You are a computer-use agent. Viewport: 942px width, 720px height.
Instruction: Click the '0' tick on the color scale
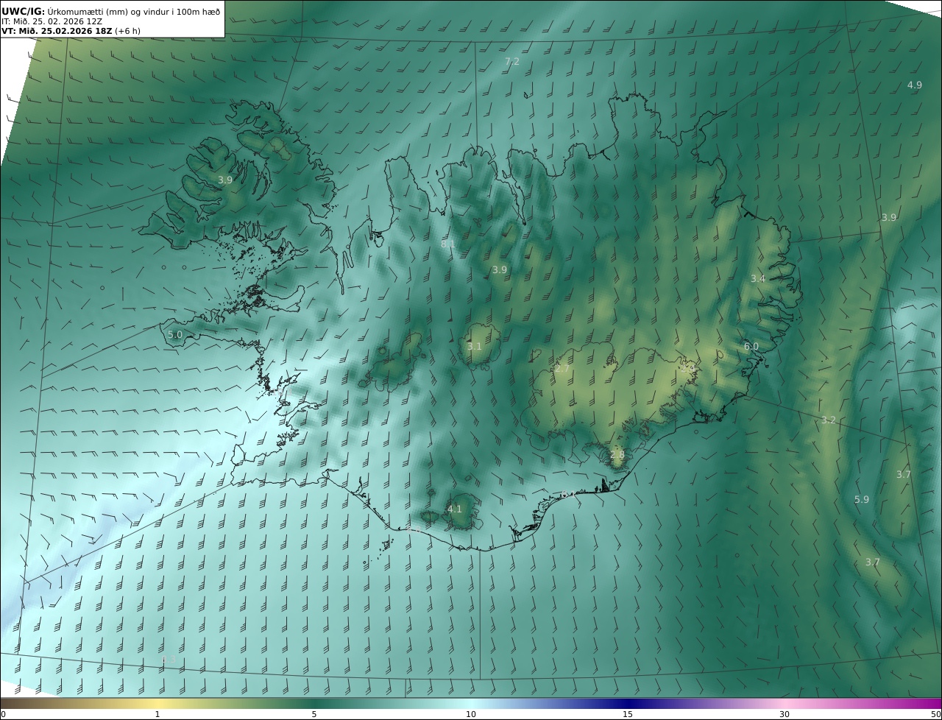coord(3,714)
